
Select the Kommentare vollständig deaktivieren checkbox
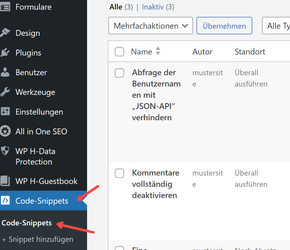pos(119,173)
